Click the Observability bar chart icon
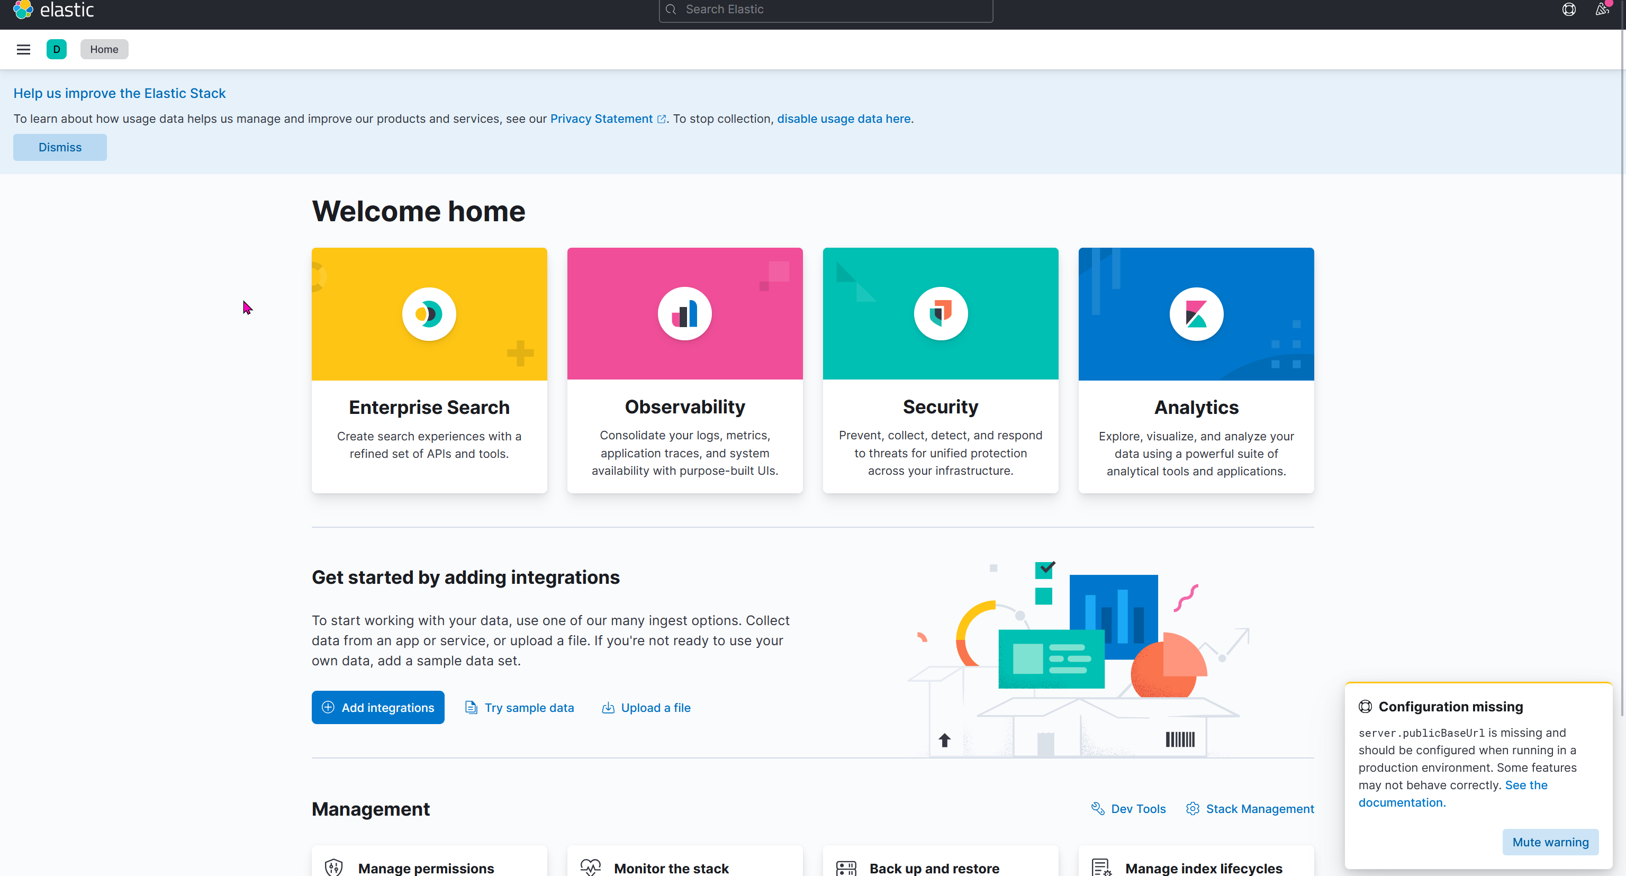 point(684,314)
